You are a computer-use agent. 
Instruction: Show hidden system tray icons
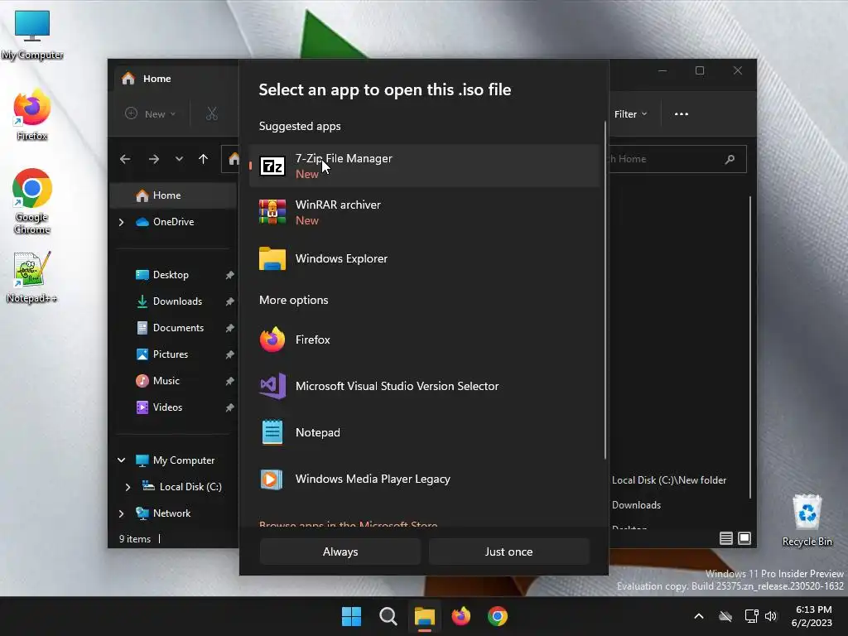click(x=699, y=616)
